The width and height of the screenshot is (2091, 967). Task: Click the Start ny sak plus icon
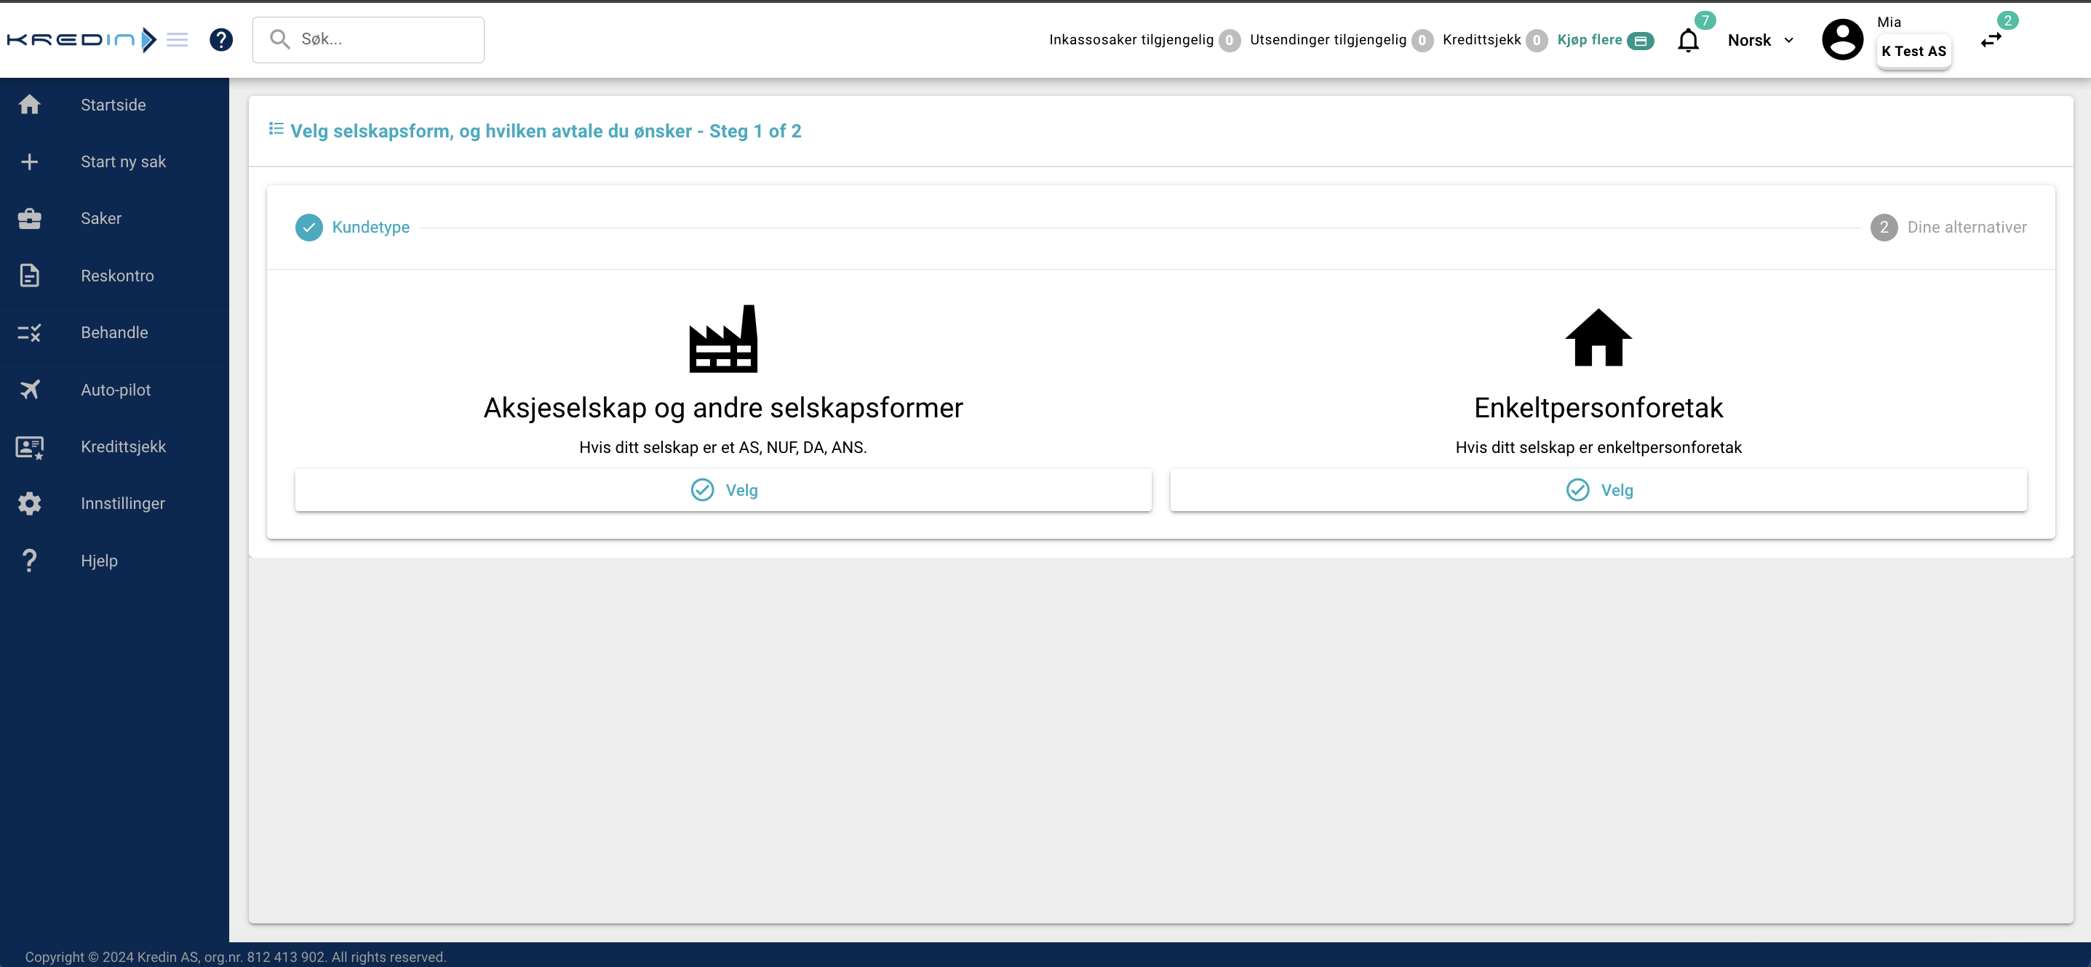[29, 161]
